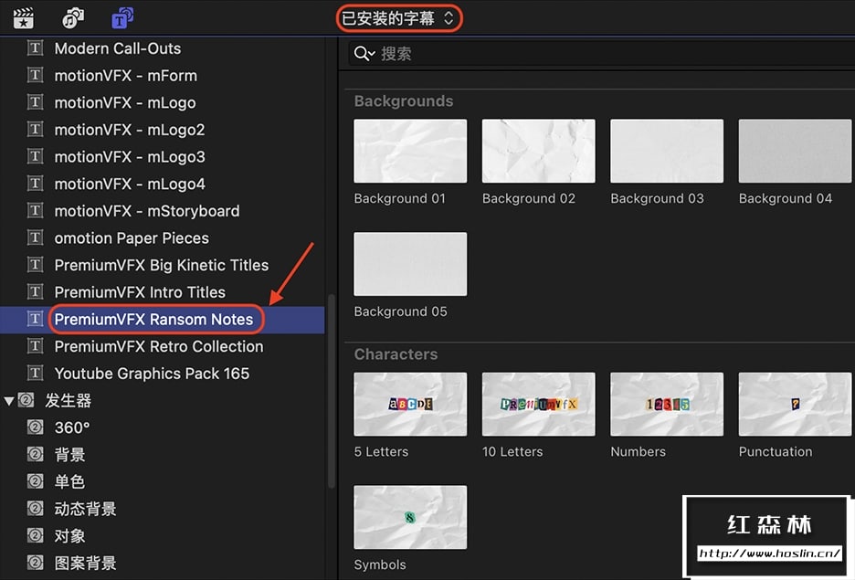Select PremiumVFX Retro Collection category
This screenshot has height=580, width=855.
click(x=159, y=346)
